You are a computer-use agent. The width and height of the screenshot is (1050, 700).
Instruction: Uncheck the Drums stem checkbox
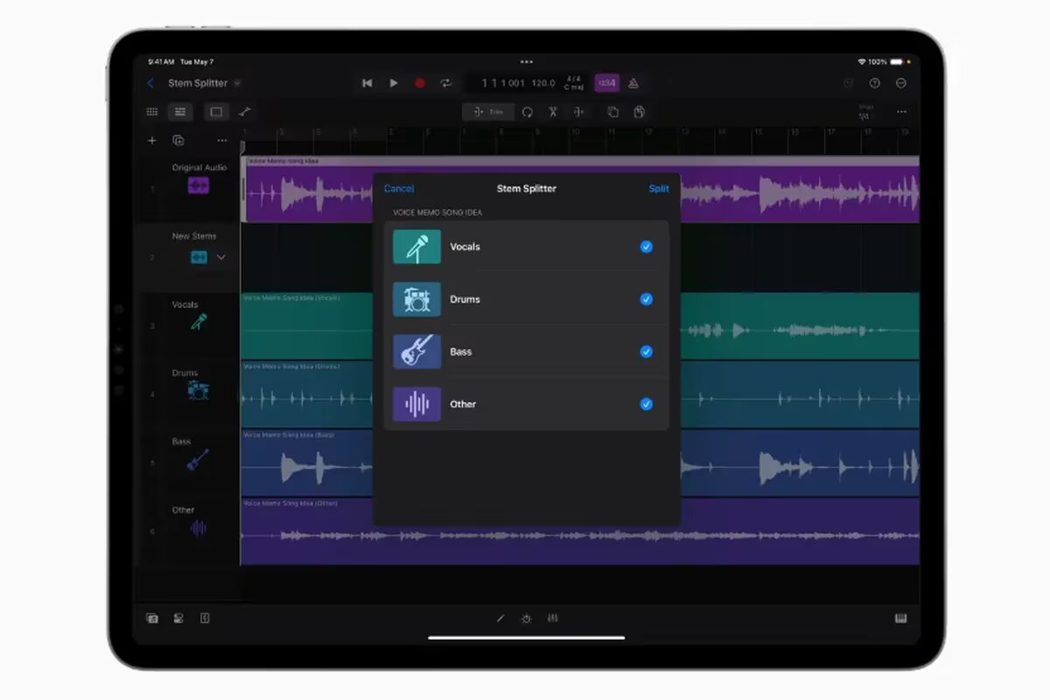pos(647,299)
